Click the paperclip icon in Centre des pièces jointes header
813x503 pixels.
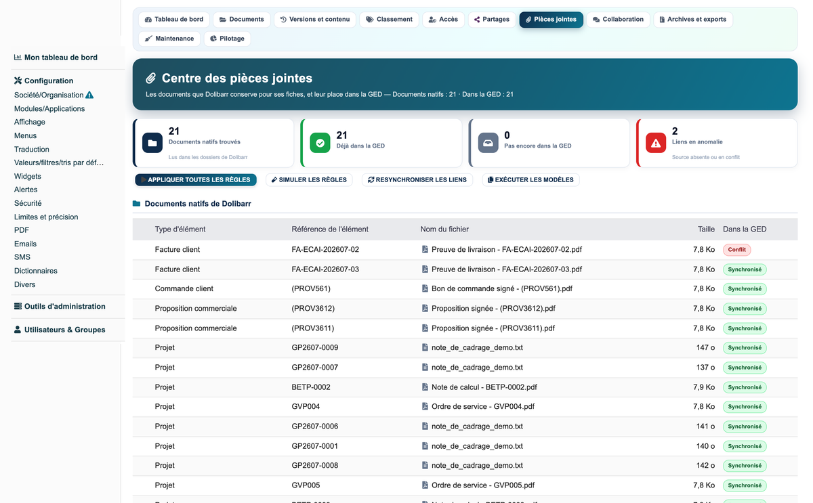click(x=151, y=79)
